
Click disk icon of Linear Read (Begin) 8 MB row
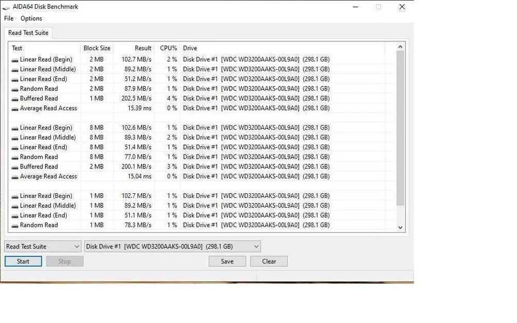coord(15,128)
